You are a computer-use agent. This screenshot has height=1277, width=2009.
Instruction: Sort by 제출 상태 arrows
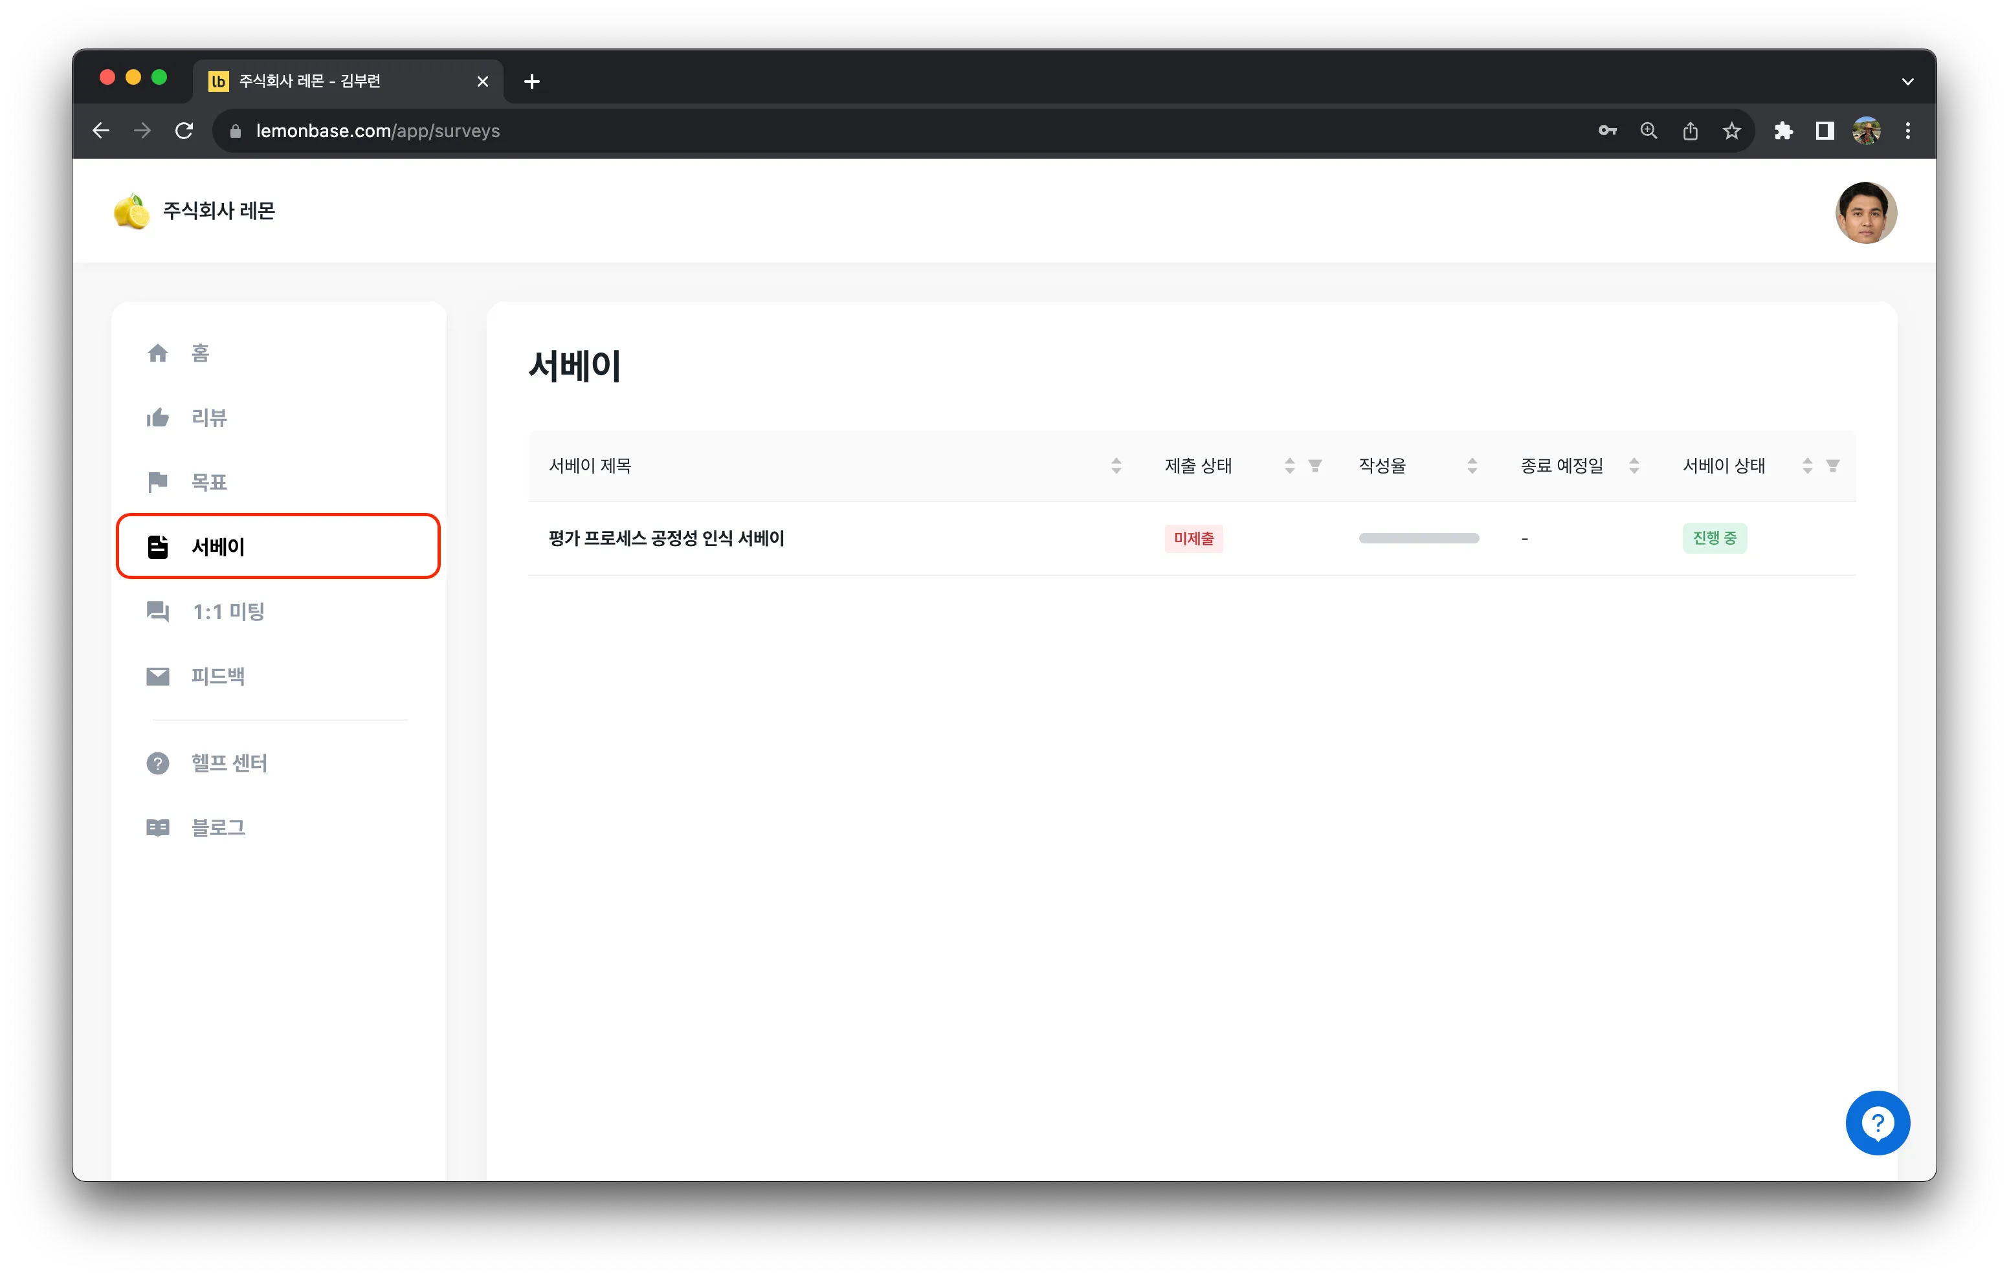[1290, 466]
